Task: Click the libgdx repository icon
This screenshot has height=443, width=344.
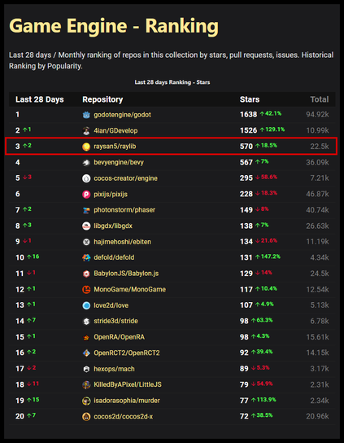Action: coord(86,226)
